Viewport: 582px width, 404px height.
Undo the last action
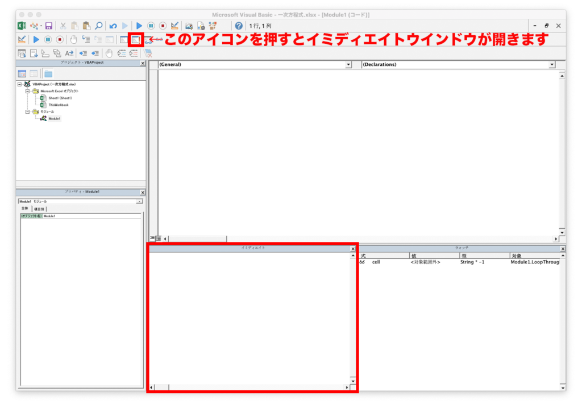click(113, 26)
